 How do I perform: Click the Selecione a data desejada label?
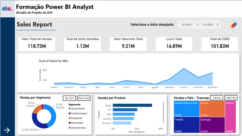coord(152,25)
